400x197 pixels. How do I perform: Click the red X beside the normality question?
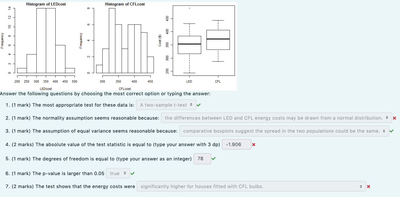395,118
